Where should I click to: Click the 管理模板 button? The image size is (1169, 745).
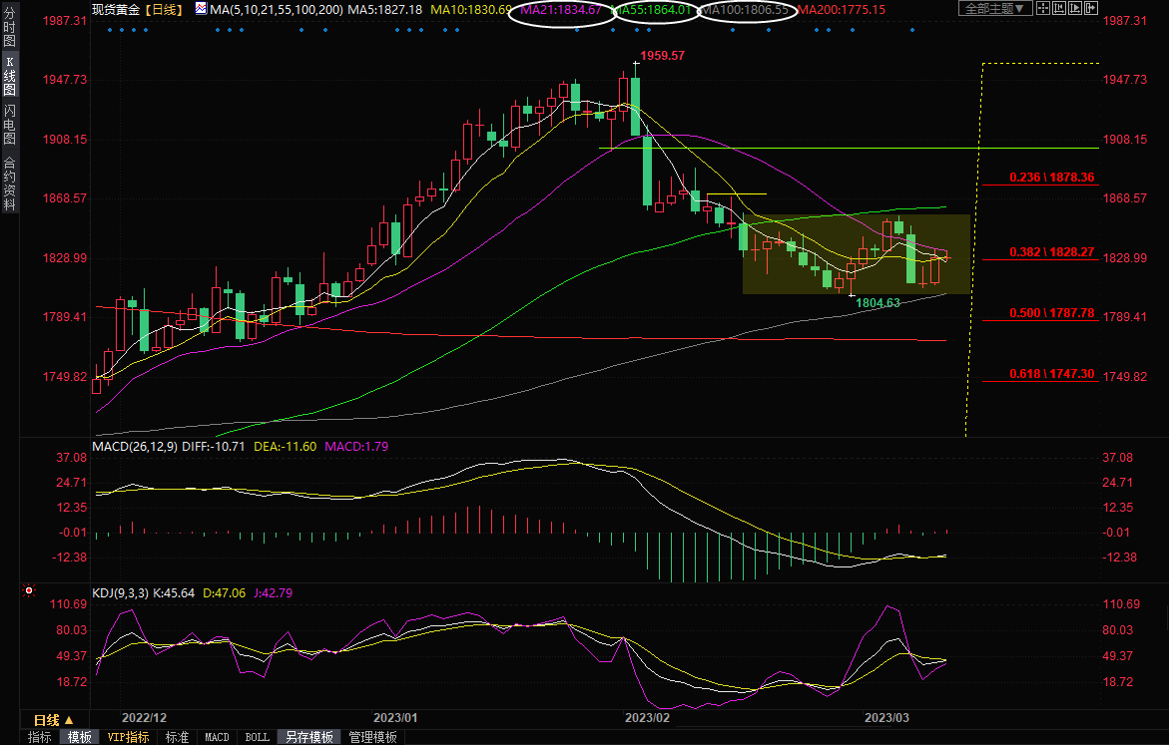pos(372,737)
